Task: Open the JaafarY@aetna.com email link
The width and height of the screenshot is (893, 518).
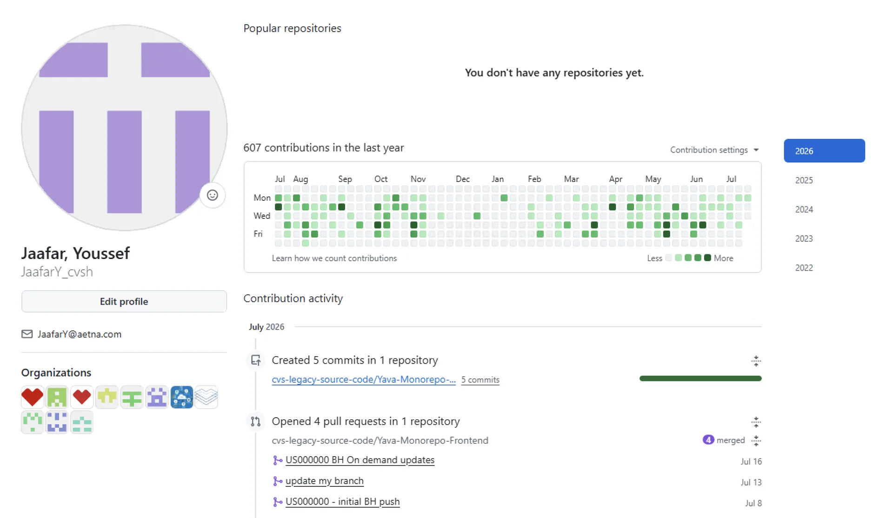Action: (80, 334)
